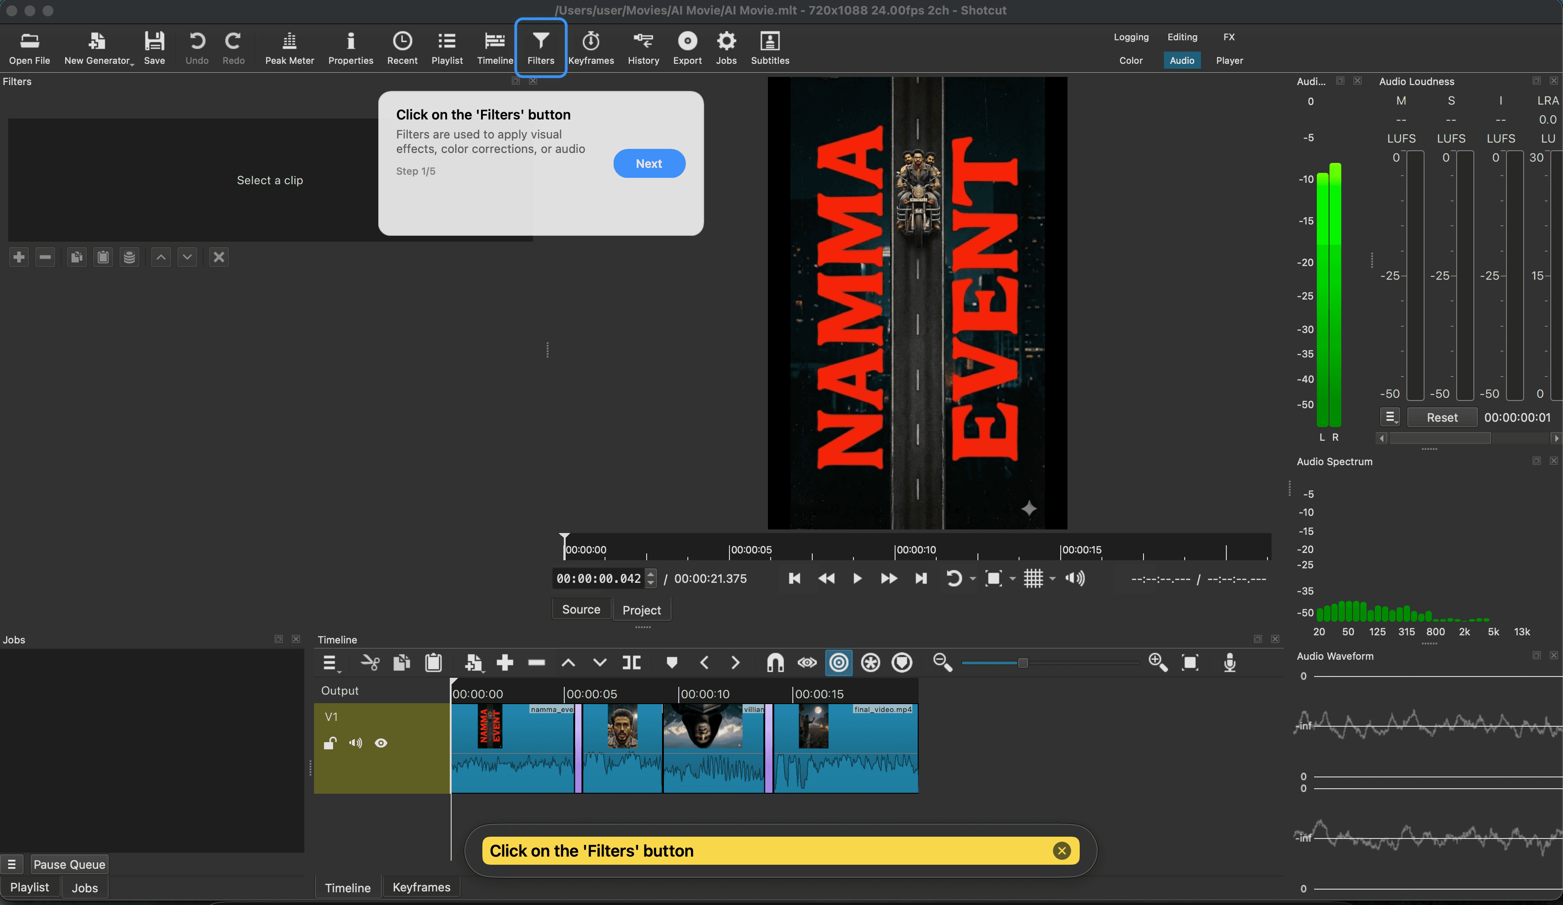Mute the V1 track audio
Viewport: 1563px width, 905px height.
point(355,743)
